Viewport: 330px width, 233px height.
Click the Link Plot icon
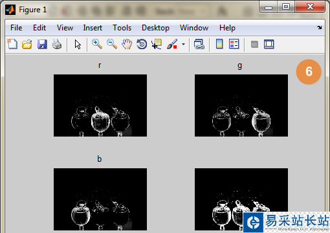[x=199, y=44]
